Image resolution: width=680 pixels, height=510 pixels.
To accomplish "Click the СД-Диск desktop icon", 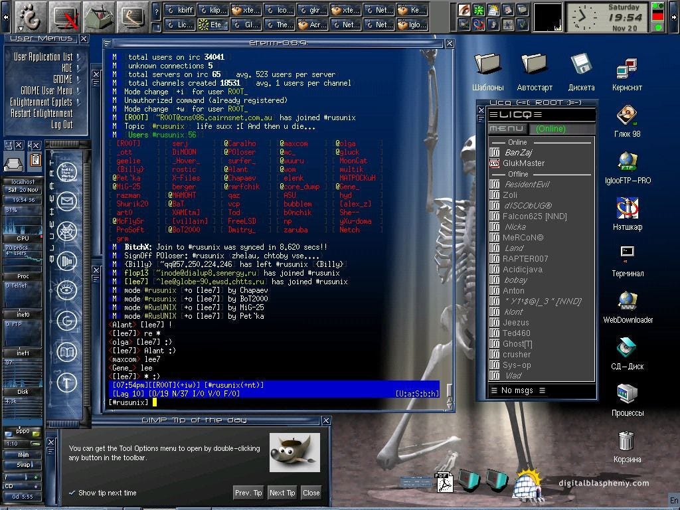I will coord(628,353).
